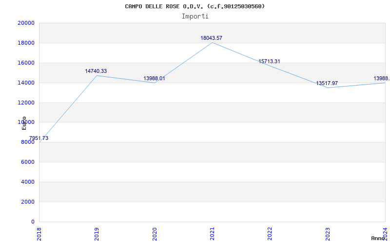Click the Anno axis title
Screen dimensions: 390x243
click(x=378, y=238)
